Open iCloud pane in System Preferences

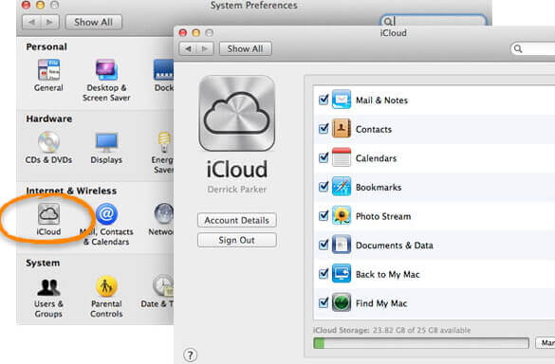point(48,213)
